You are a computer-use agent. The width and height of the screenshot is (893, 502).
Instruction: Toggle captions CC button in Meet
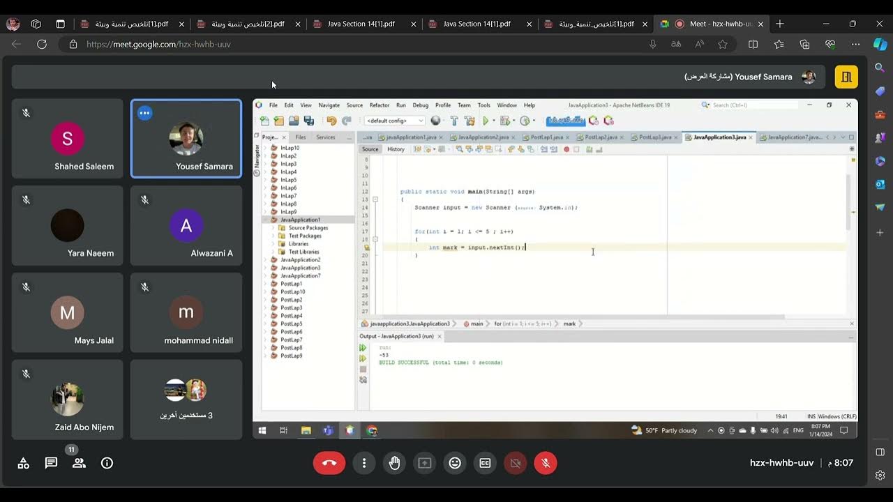pos(485,463)
